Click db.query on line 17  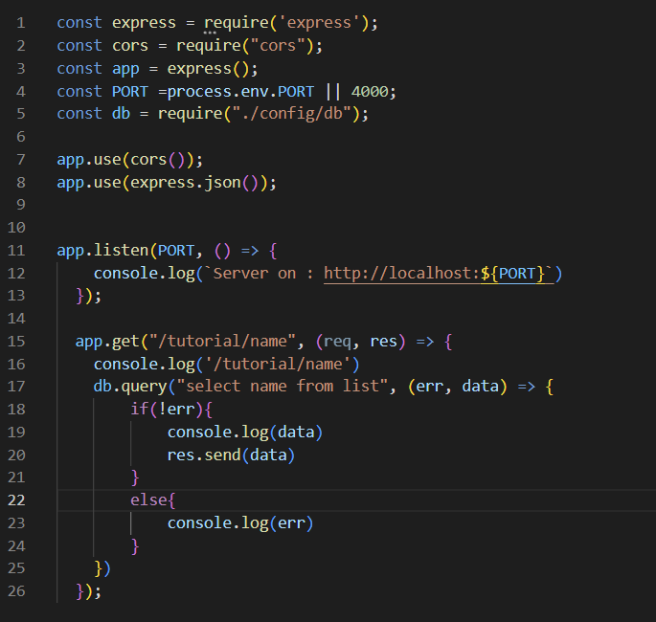pyautogui.click(x=130, y=387)
